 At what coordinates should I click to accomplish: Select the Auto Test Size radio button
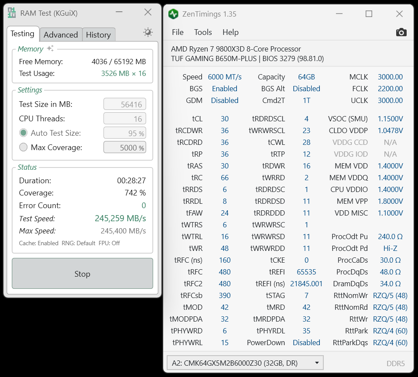[24, 133]
